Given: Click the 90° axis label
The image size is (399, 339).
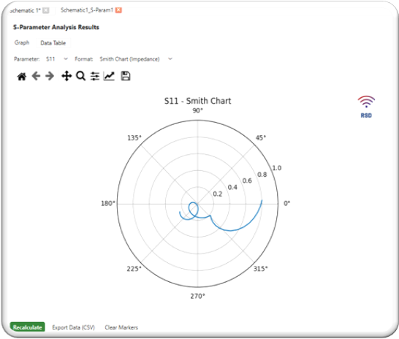Looking at the screenshot, I should [x=198, y=110].
